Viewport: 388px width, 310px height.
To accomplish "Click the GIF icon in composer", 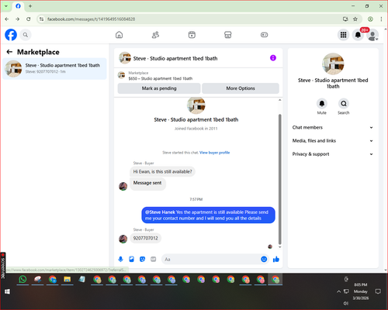I will 154,259.
